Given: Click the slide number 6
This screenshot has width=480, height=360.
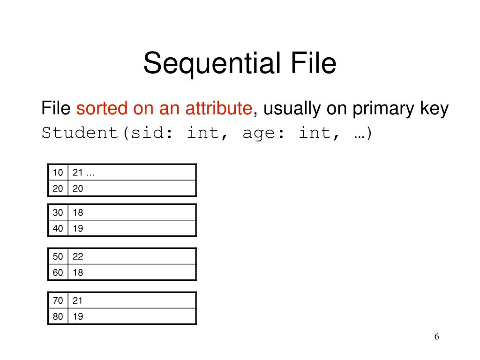Looking at the screenshot, I should coord(436,337).
